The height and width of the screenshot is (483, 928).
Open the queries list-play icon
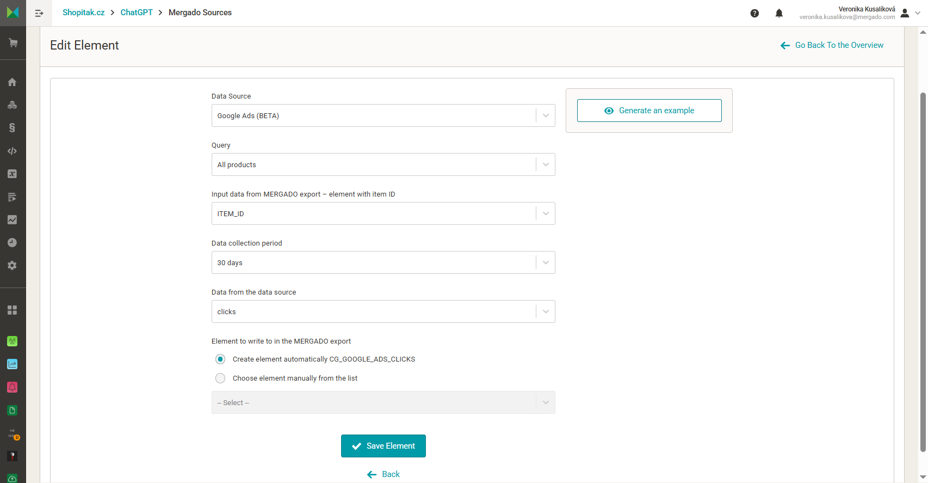pyautogui.click(x=12, y=197)
